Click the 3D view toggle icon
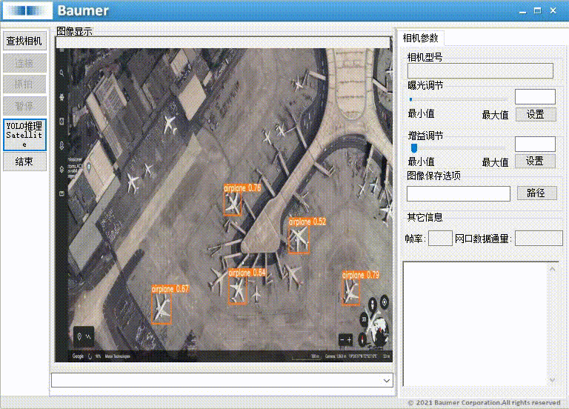Viewport: 569px width, 409px height. (364, 319)
